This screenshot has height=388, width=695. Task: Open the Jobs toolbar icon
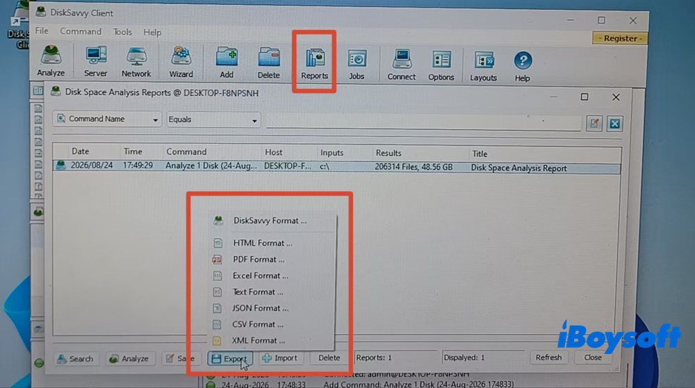click(x=357, y=64)
